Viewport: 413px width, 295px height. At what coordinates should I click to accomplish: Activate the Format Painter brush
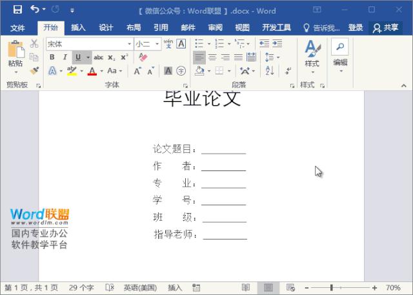tap(34, 70)
